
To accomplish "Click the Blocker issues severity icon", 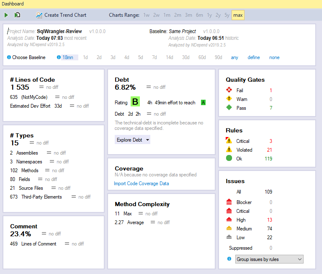I will point(229,202).
